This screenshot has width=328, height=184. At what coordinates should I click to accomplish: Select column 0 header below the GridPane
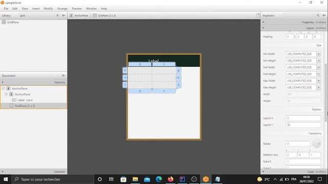point(140,91)
